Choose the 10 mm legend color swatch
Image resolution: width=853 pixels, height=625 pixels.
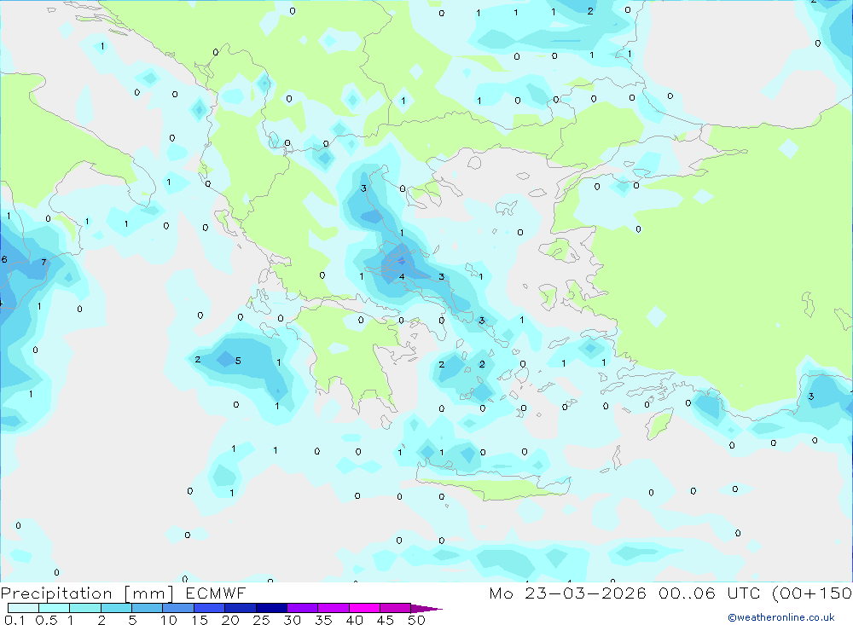(x=178, y=608)
